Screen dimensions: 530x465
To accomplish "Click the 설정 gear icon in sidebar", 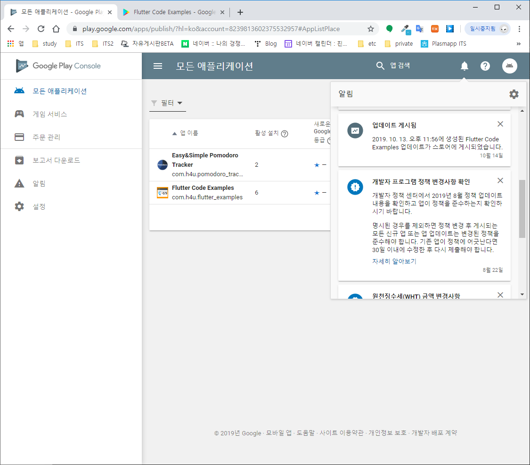I will coord(19,206).
